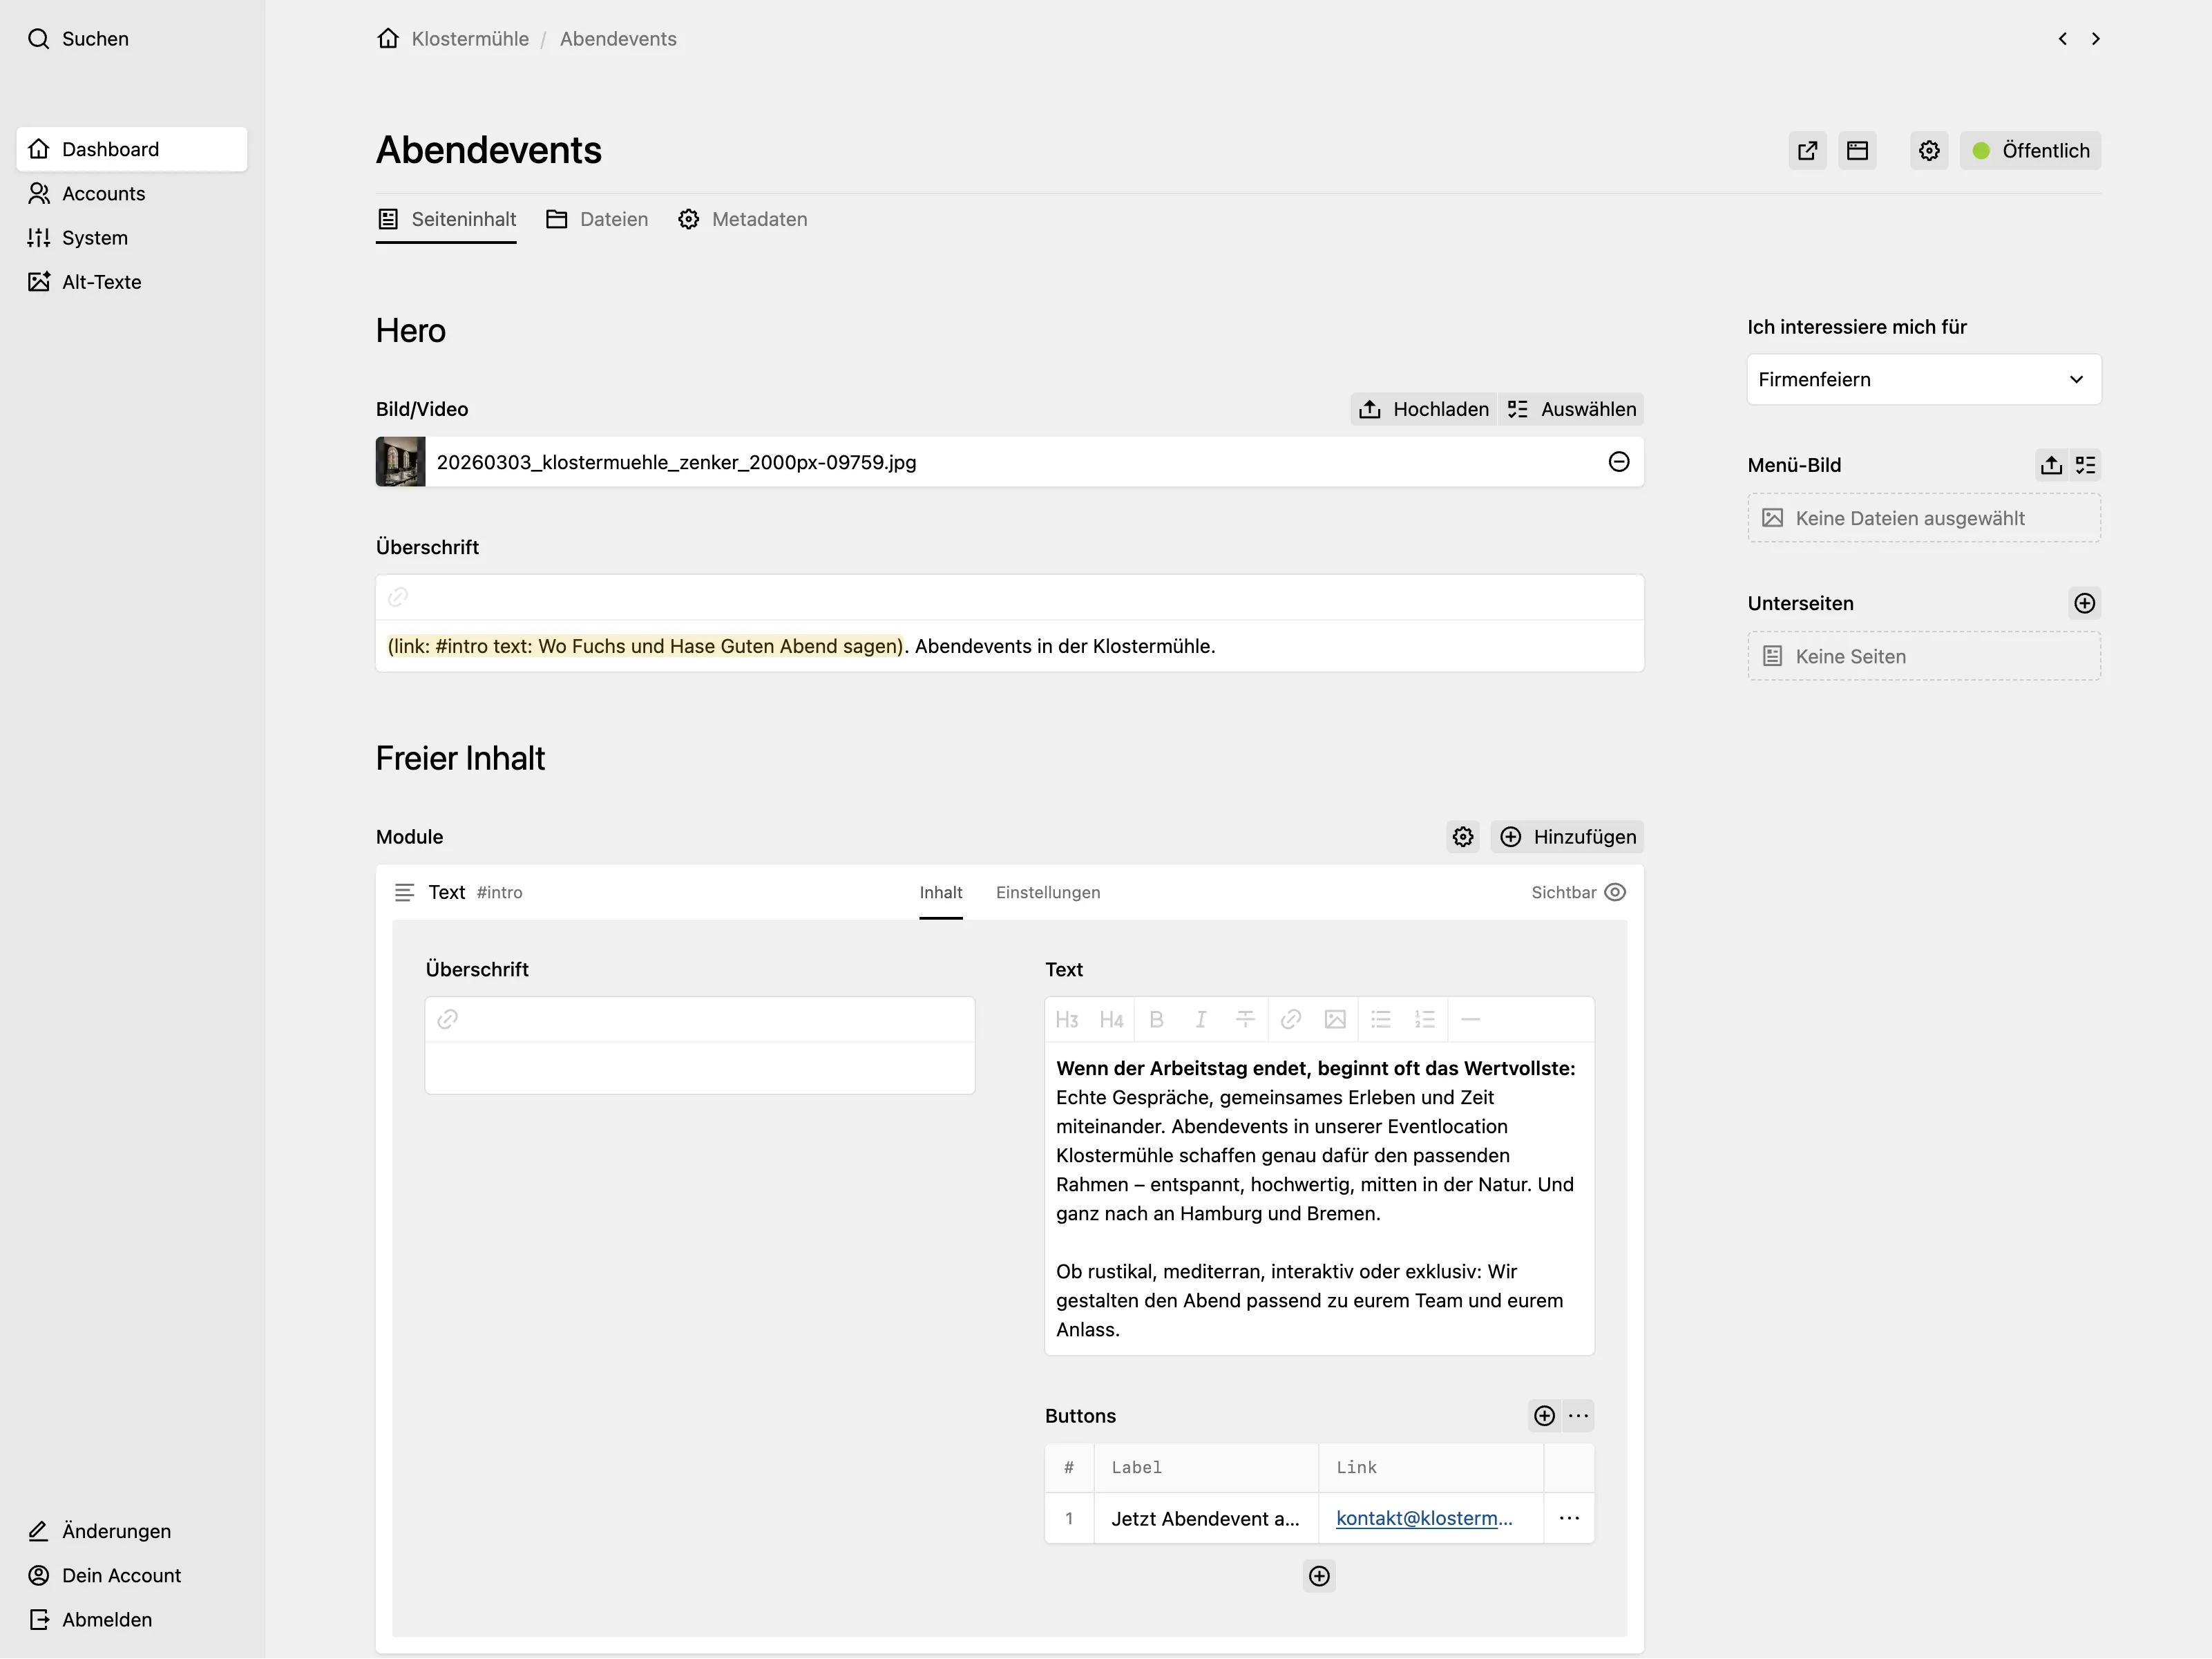Open Accounts in the sidebar

[x=132, y=193]
